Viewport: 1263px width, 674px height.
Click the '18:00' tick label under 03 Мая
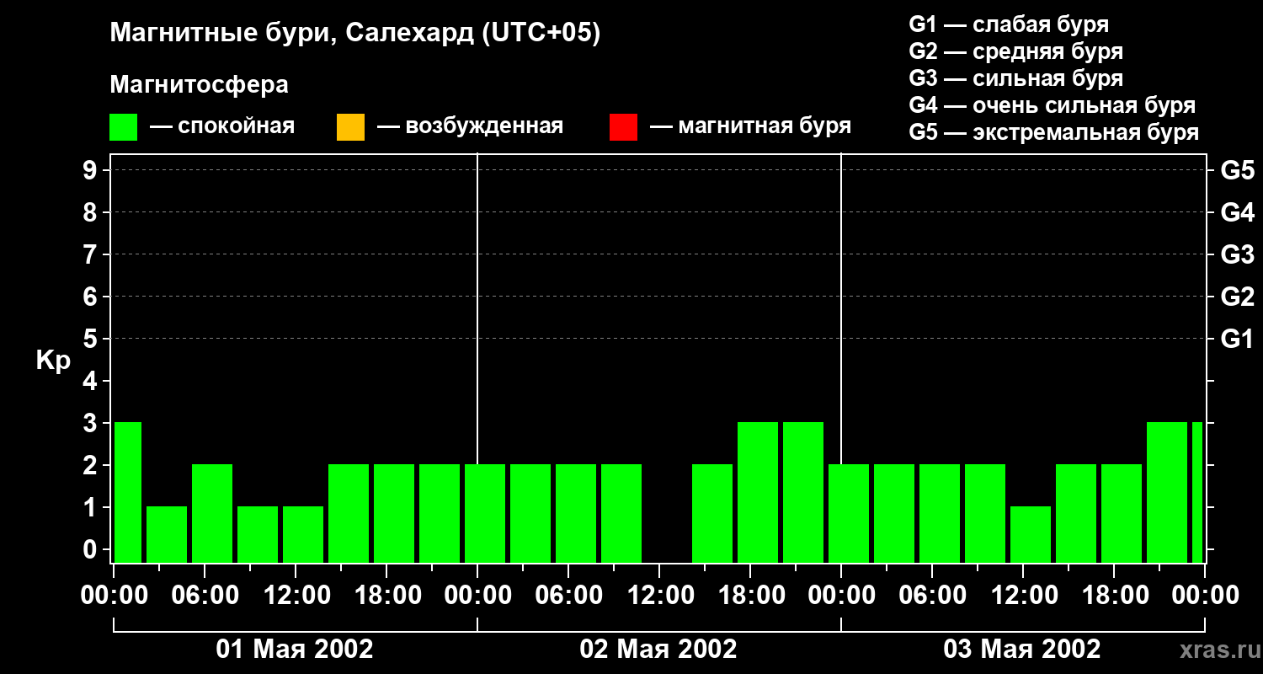[1114, 595]
